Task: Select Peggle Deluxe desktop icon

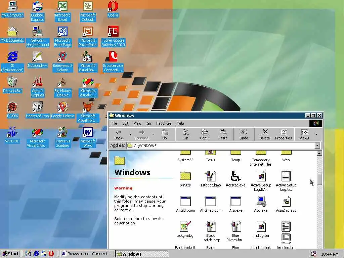Action: [62, 110]
